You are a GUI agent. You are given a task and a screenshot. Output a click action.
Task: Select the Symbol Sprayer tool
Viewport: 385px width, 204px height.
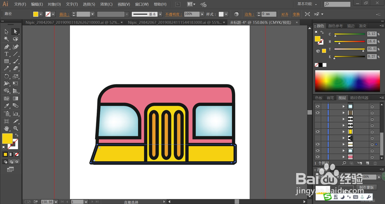7,113
